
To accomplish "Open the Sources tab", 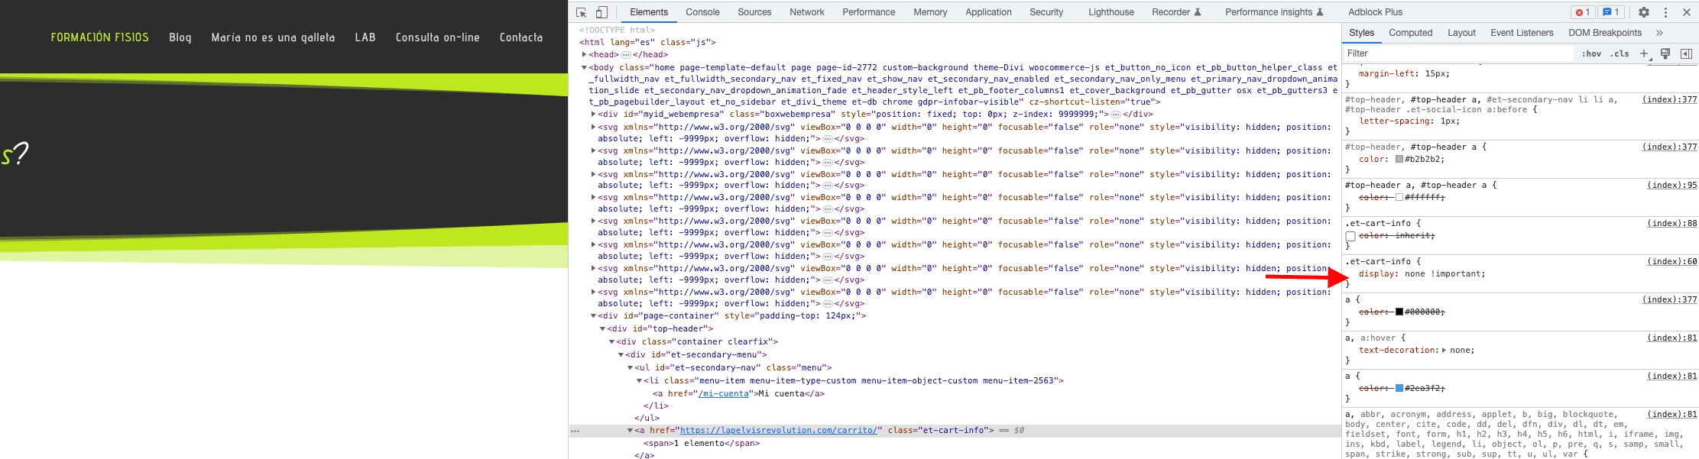I will [754, 12].
